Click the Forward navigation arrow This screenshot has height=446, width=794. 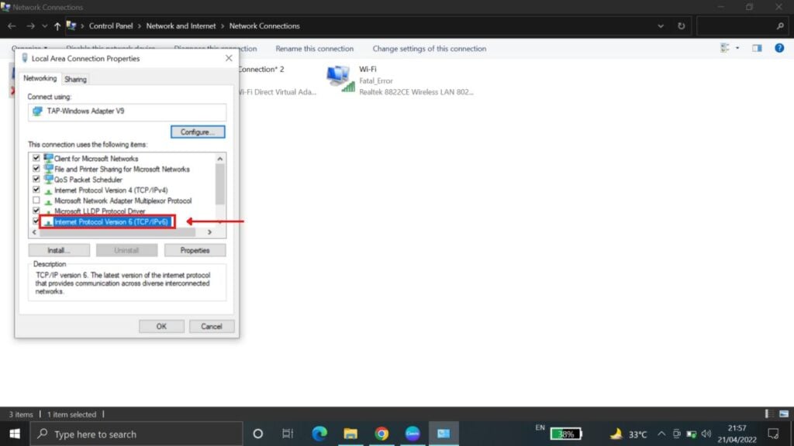click(x=30, y=26)
